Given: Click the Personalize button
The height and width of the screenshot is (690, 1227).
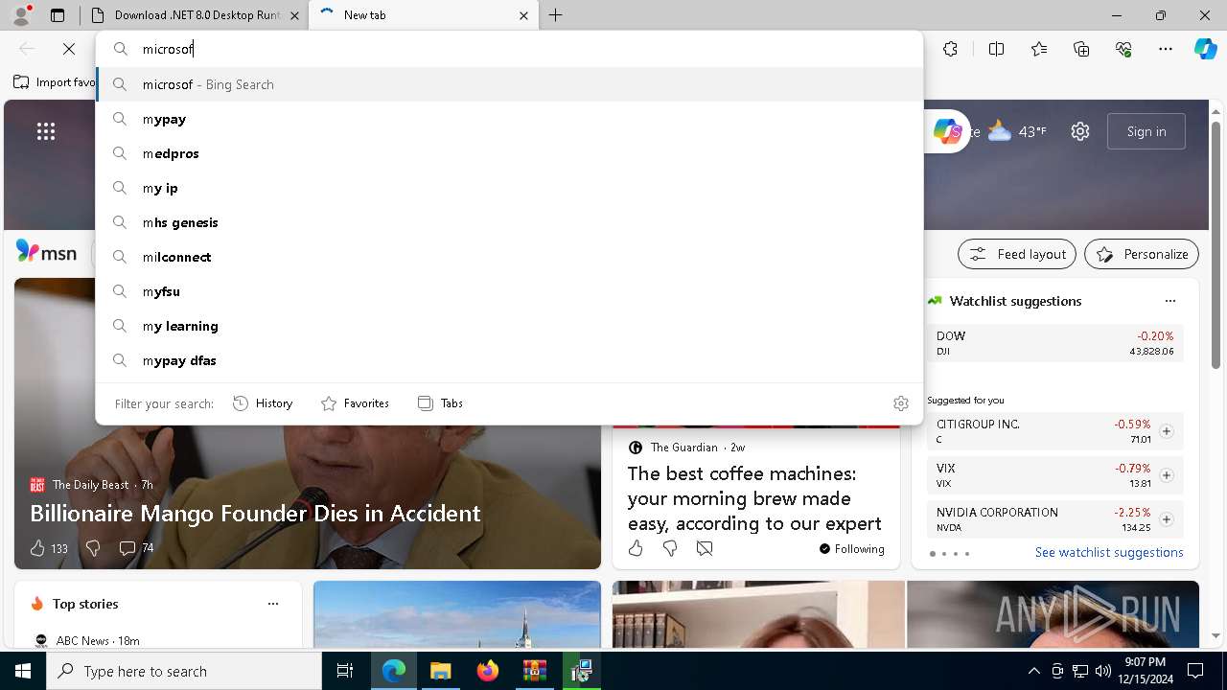Looking at the screenshot, I should 1142,254.
